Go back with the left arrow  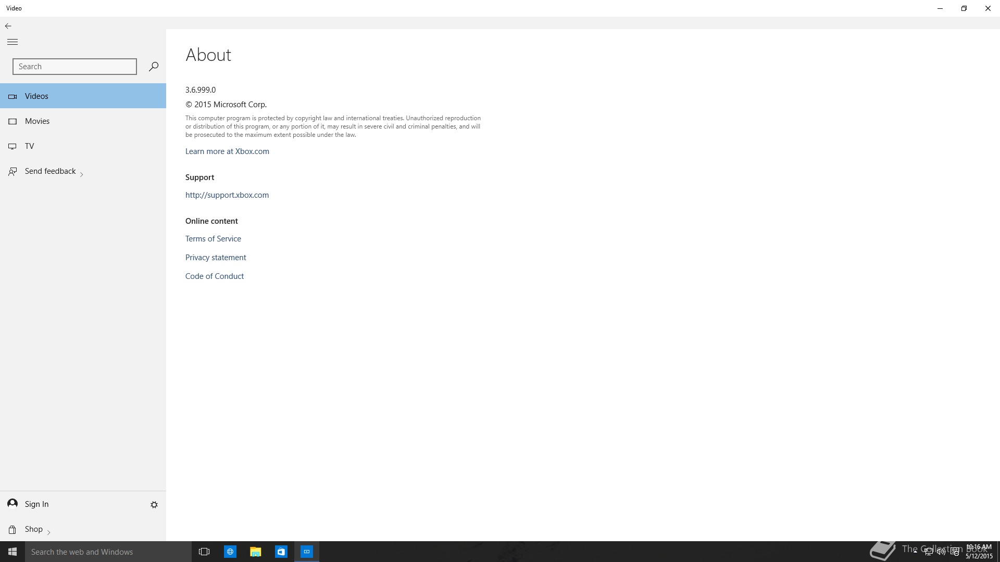tap(8, 25)
